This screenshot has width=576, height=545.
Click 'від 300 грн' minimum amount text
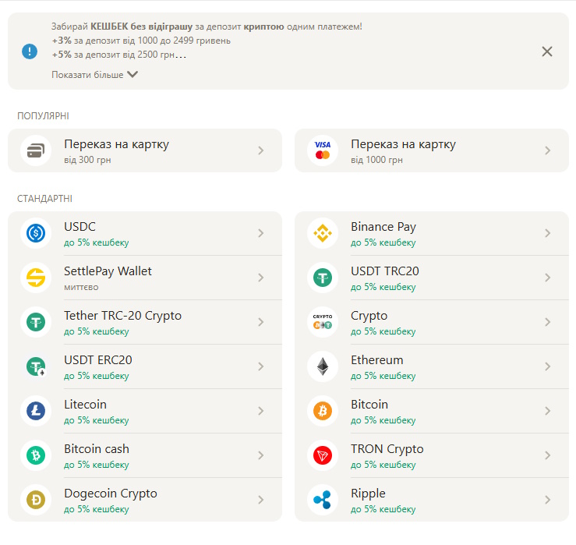point(87,160)
